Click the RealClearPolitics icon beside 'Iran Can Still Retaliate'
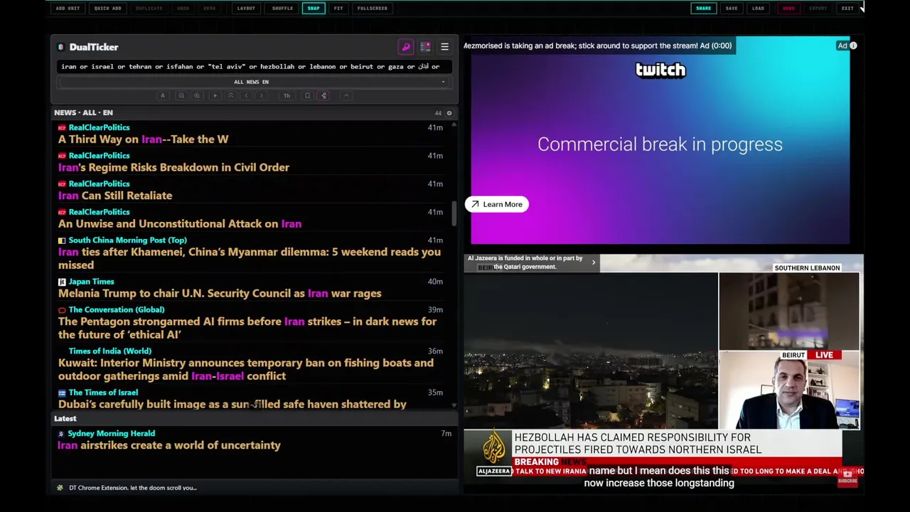This screenshot has height=512, width=910. [62, 184]
